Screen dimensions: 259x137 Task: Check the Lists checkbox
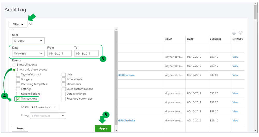(64, 75)
